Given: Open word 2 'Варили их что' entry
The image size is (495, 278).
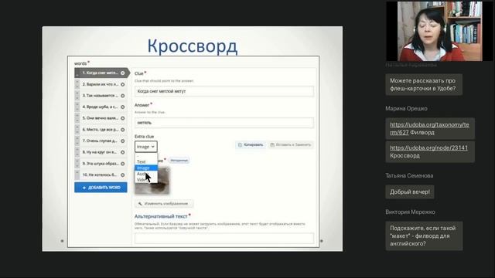Looking at the screenshot, I should point(101,84).
